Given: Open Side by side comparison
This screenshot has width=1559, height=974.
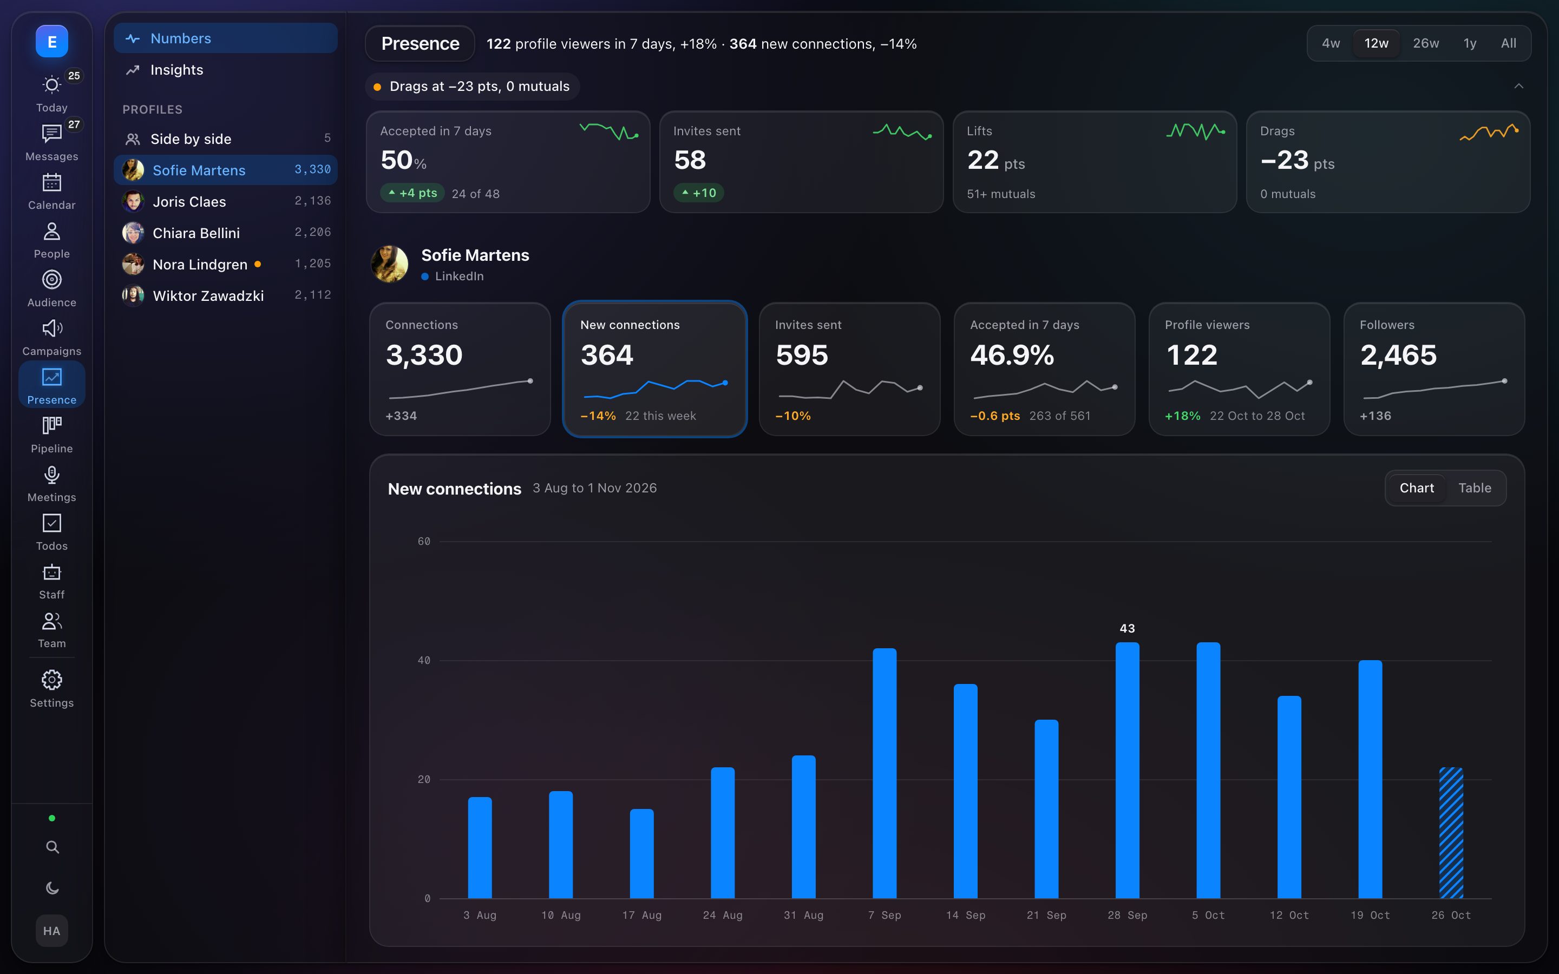Looking at the screenshot, I should pyautogui.click(x=226, y=139).
